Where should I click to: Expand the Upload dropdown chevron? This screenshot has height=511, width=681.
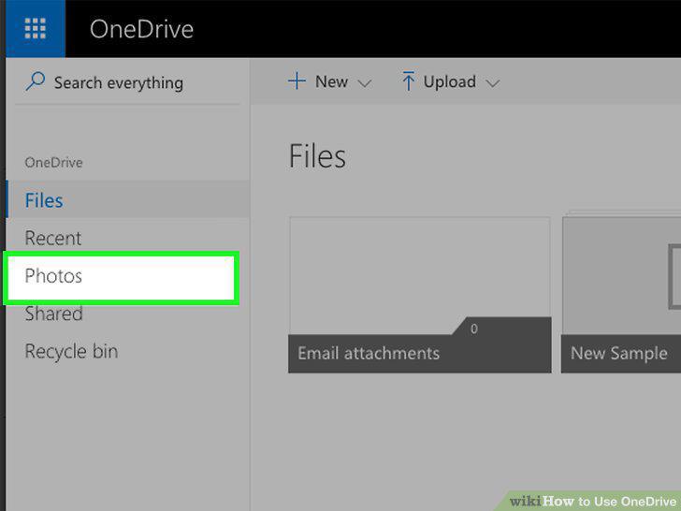(x=492, y=83)
